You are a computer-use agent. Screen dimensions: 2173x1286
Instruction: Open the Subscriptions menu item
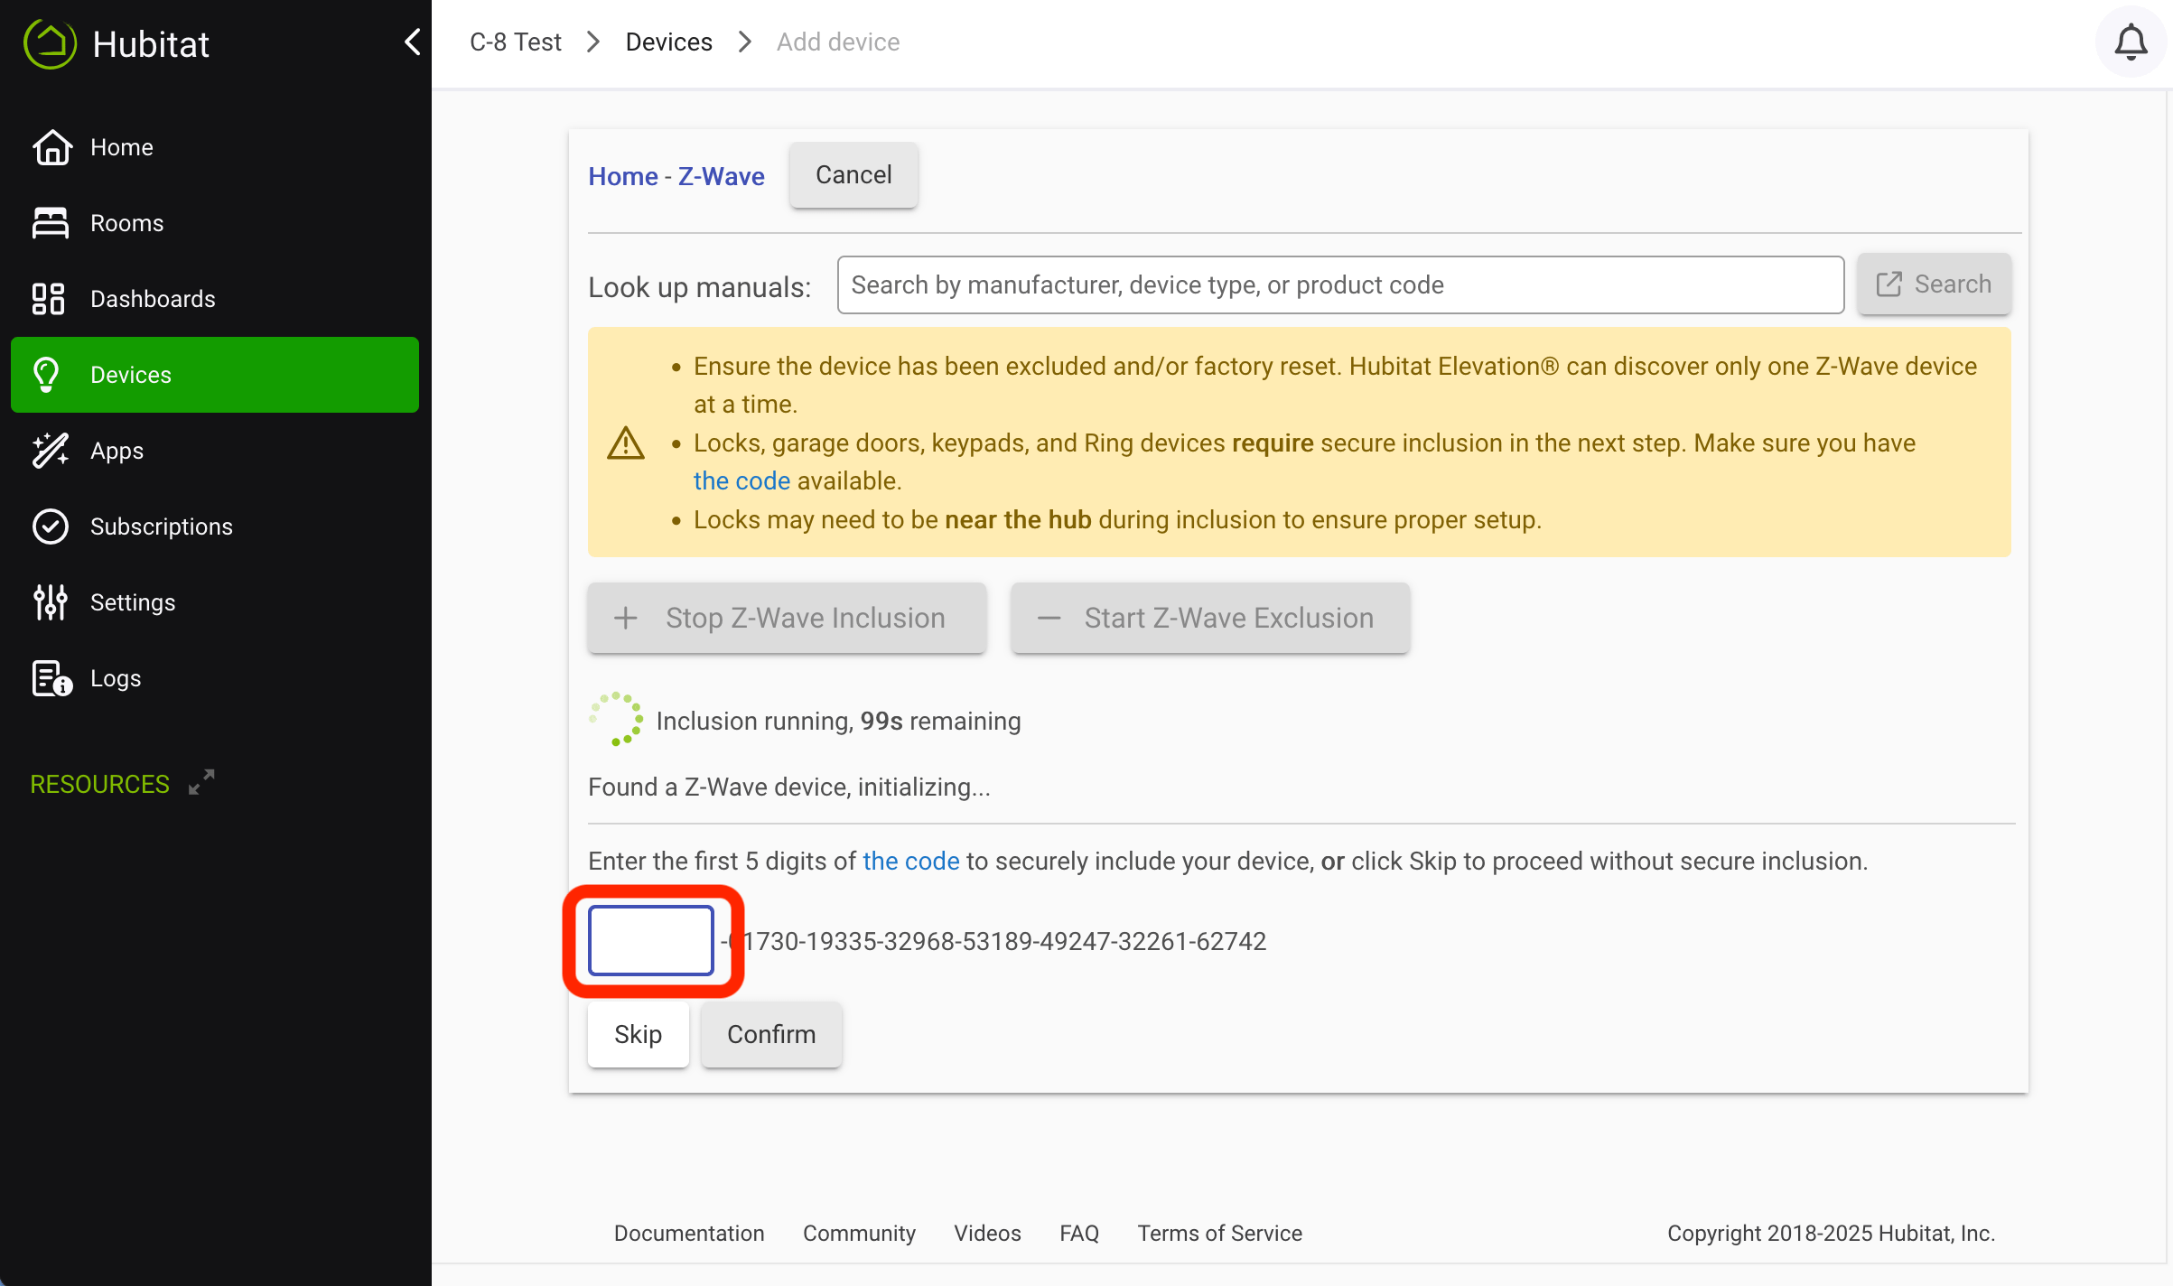[215, 527]
